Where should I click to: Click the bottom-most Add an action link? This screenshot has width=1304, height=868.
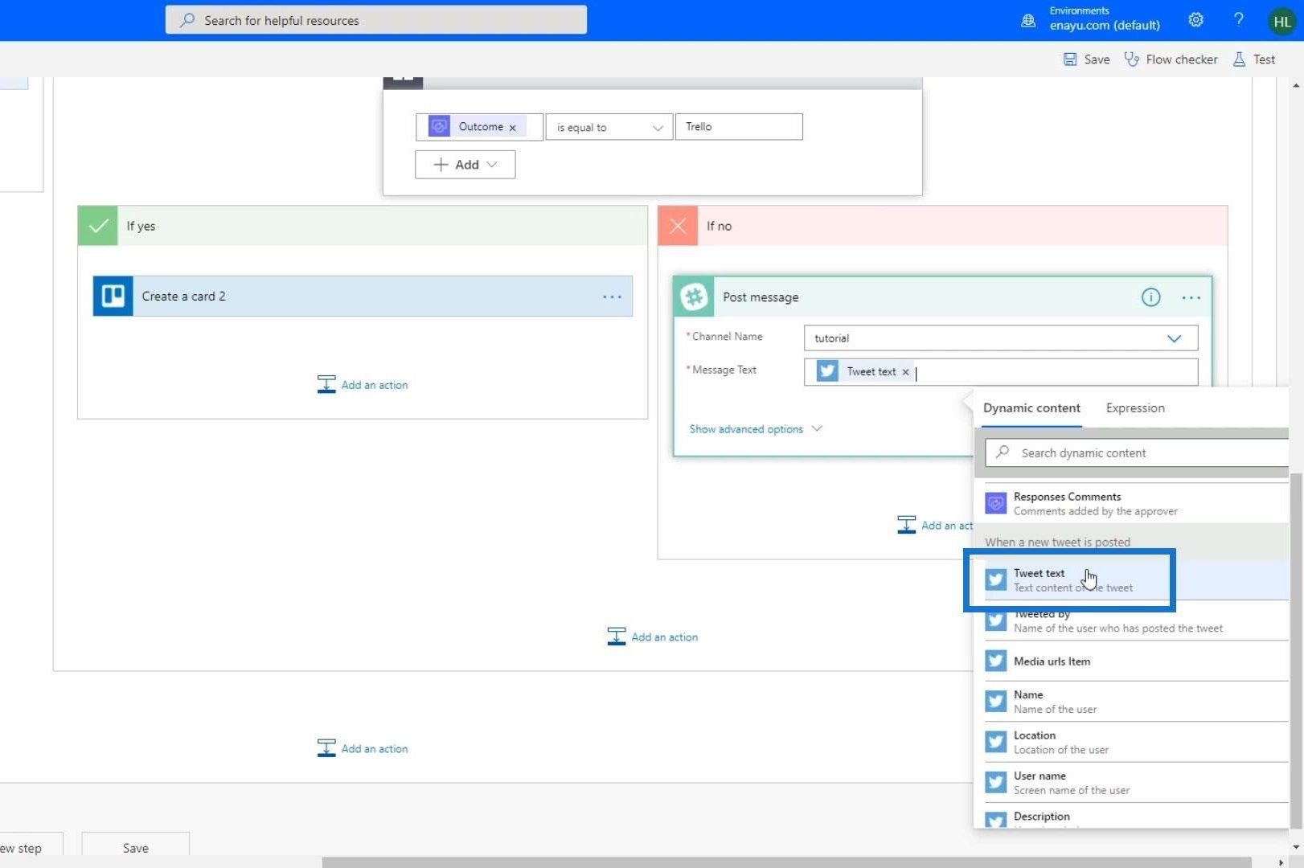363,749
